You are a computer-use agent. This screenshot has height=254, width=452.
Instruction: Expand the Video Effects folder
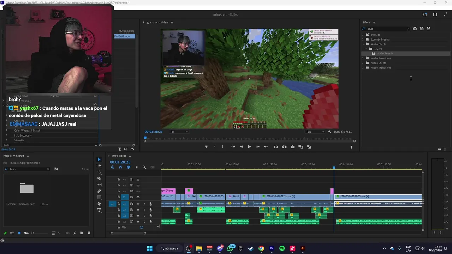point(363,63)
